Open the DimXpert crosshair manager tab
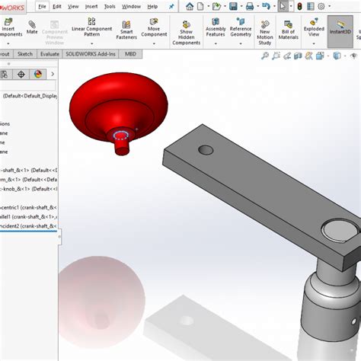 click(x=21, y=75)
